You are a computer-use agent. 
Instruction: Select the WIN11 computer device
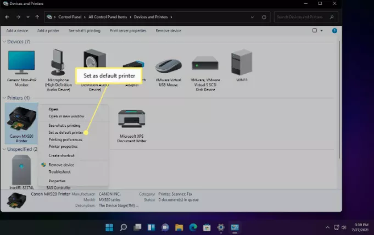tap(242, 65)
